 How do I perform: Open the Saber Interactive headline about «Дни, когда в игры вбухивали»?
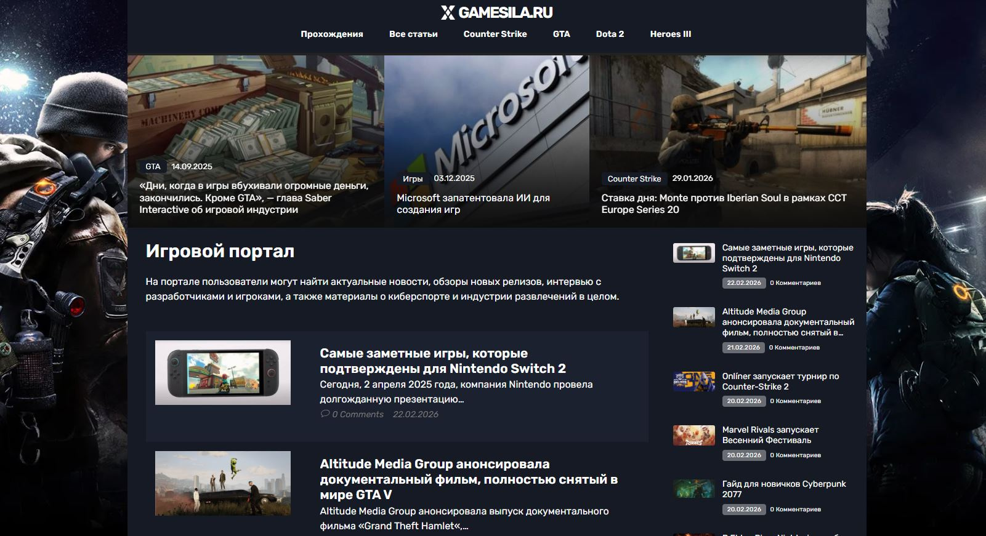tap(254, 198)
